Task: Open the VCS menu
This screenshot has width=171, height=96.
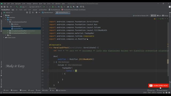Action: tap(53, 3)
